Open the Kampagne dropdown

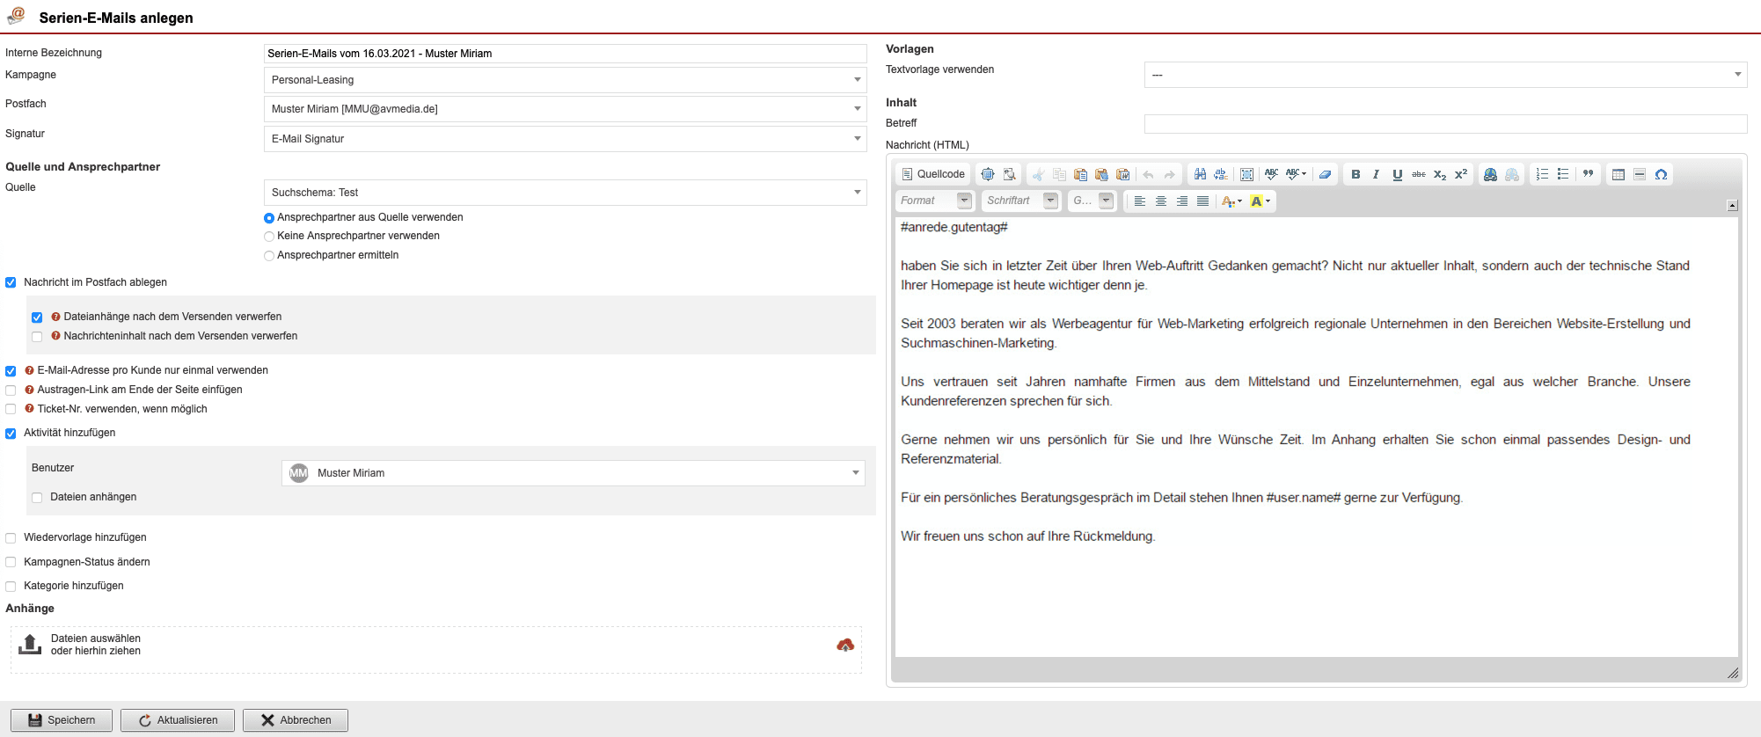click(565, 80)
